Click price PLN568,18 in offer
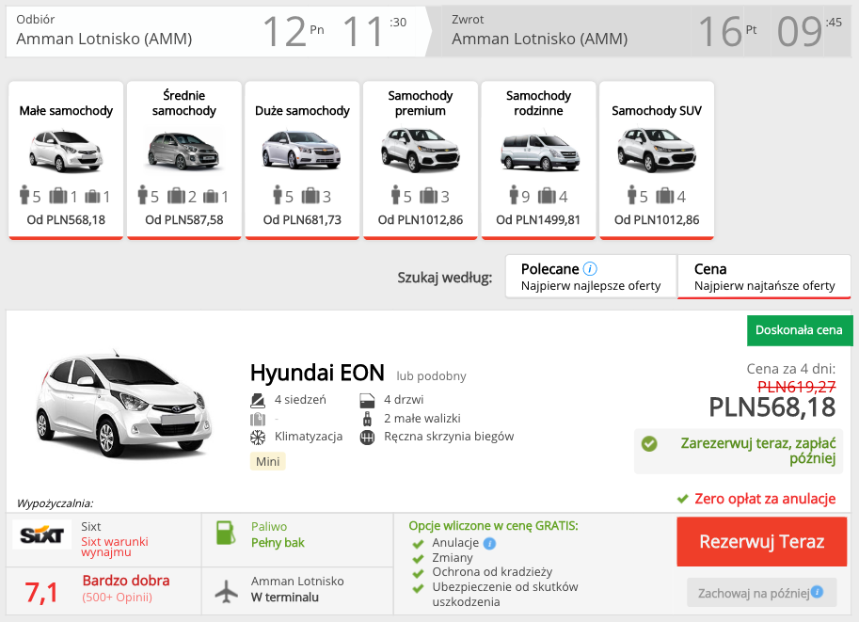 coord(772,407)
